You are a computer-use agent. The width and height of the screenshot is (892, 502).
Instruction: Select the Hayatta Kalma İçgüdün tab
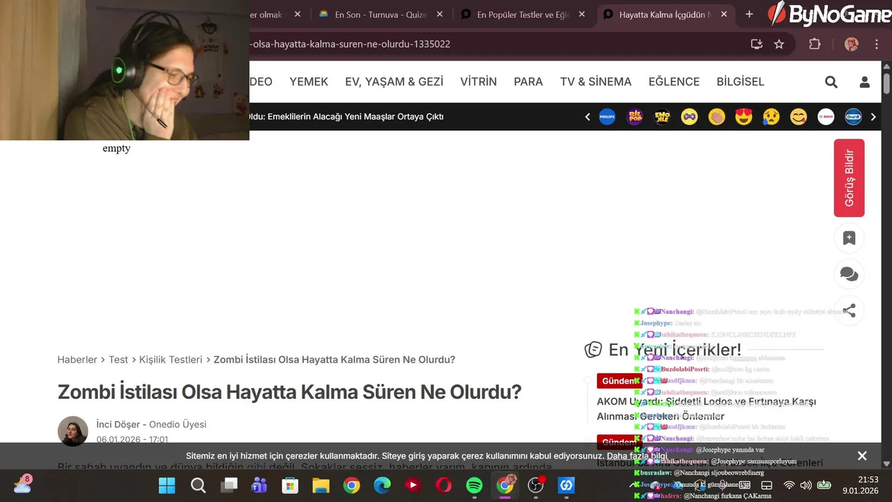tap(665, 14)
